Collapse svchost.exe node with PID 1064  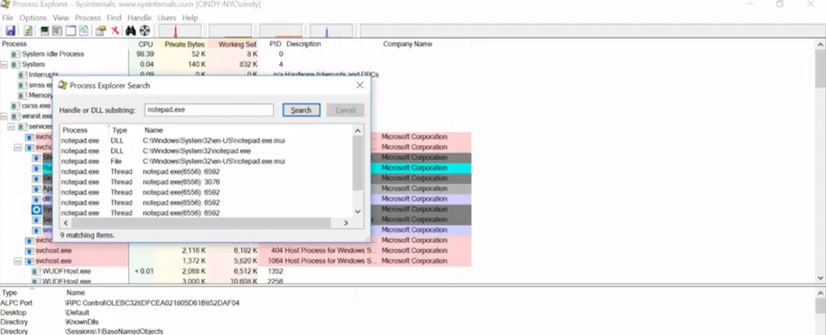pyautogui.click(x=19, y=261)
